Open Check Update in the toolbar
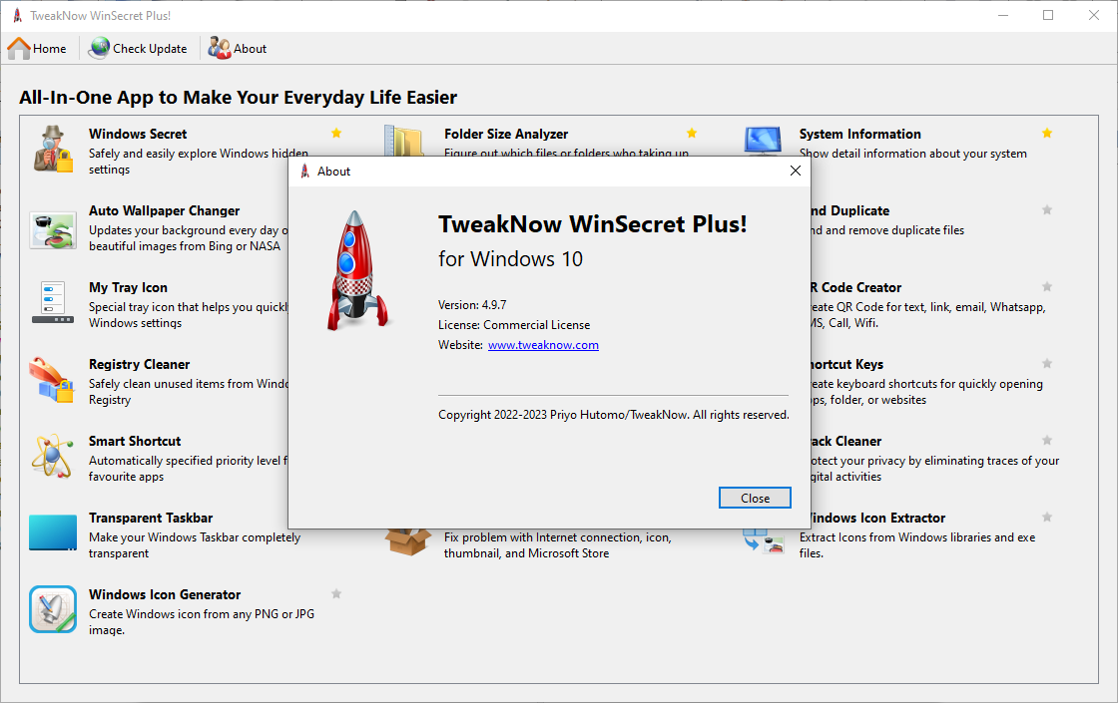1118x703 pixels. pyautogui.click(x=139, y=49)
